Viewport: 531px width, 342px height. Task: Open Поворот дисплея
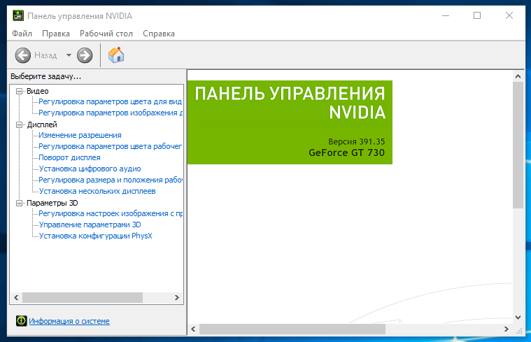[69, 157]
